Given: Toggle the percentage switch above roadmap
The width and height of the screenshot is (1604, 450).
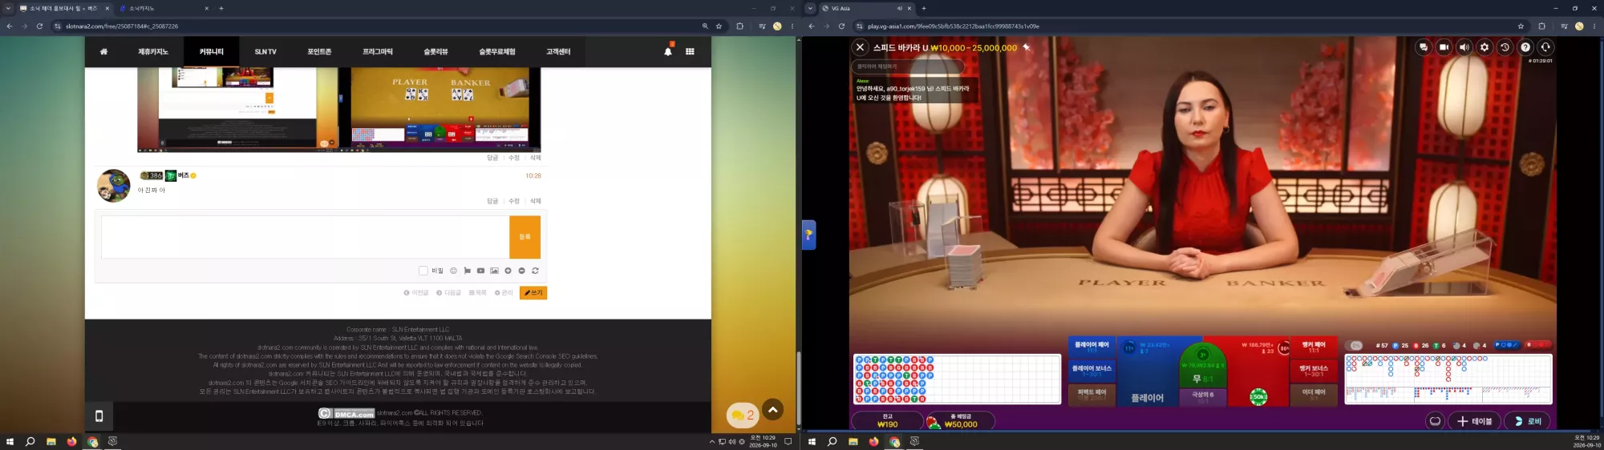Looking at the screenshot, I should tap(1354, 345).
